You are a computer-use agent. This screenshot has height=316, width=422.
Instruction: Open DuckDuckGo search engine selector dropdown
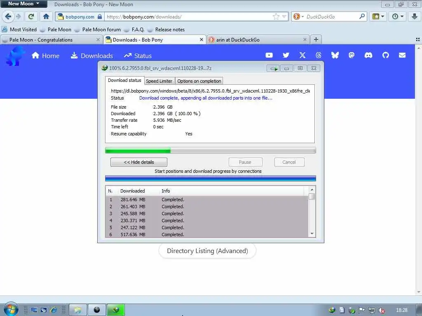[298, 16]
